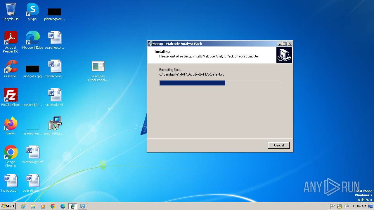This screenshot has height=210, width=374.
Task: Click the last taskbar application button
Action: click(x=83, y=206)
